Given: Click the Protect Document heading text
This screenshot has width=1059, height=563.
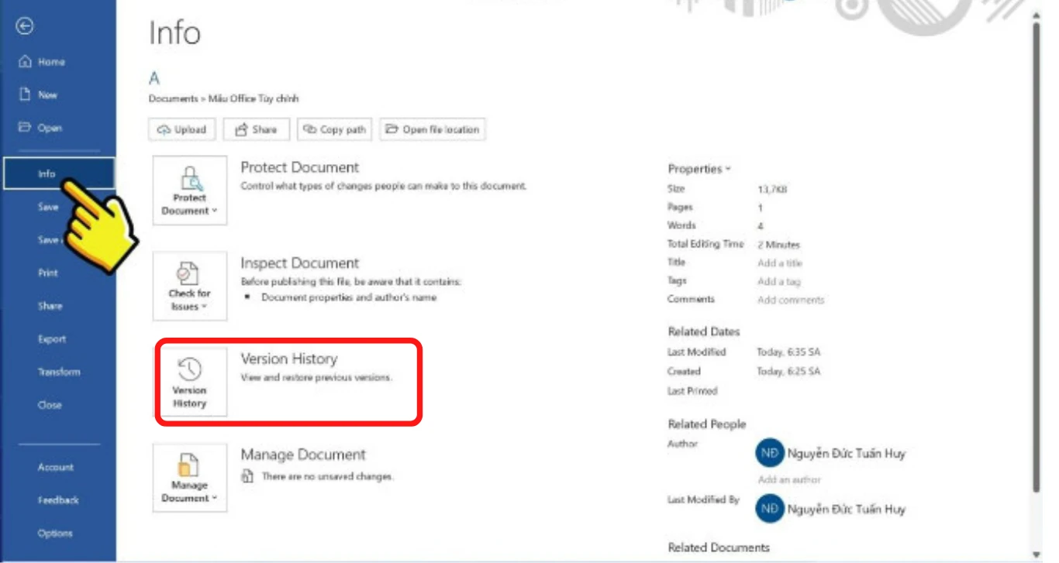Looking at the screenshot, I should point(300,167).
